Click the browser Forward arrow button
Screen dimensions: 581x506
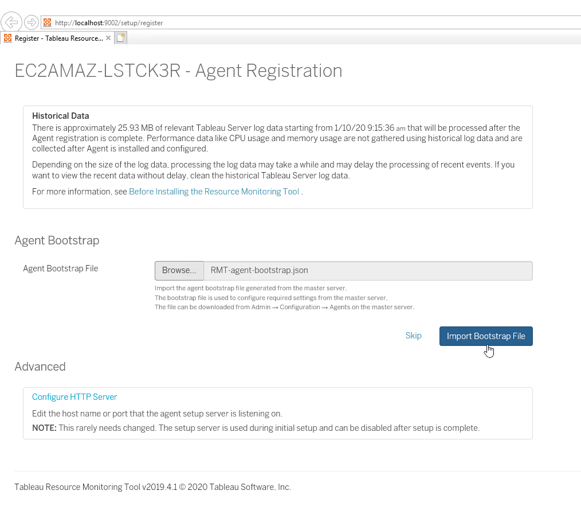point(32,22)
